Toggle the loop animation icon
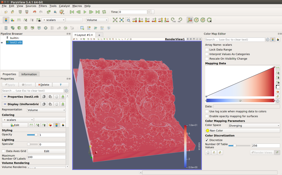282x175 pixels. pyautogui.click(x=104, y=12)
